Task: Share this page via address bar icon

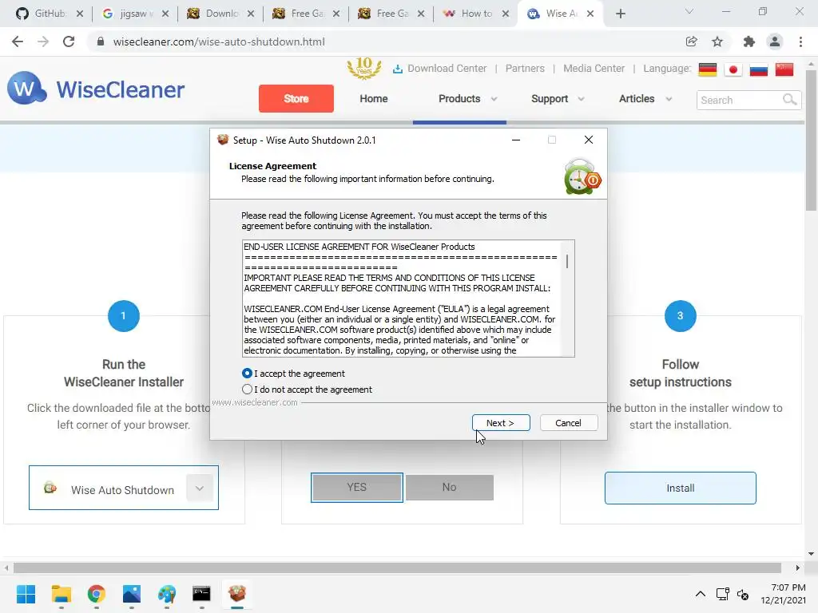Action: click(x=691, y=42)
